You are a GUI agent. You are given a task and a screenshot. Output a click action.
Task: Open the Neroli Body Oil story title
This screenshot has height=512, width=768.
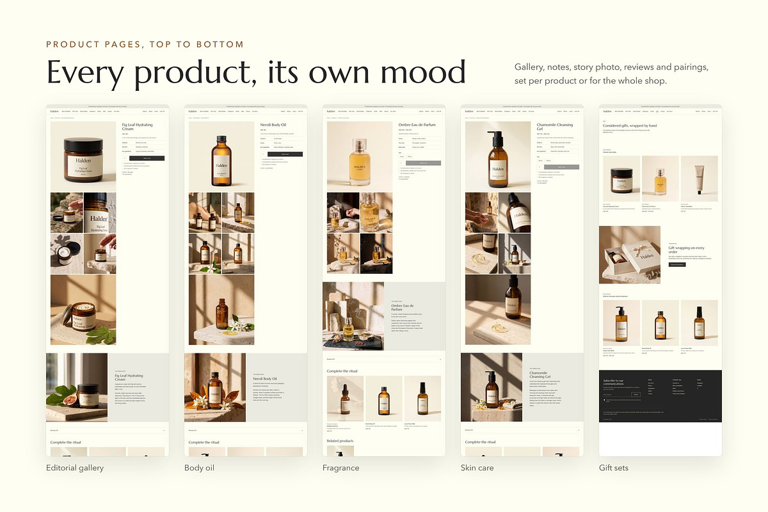265,379
